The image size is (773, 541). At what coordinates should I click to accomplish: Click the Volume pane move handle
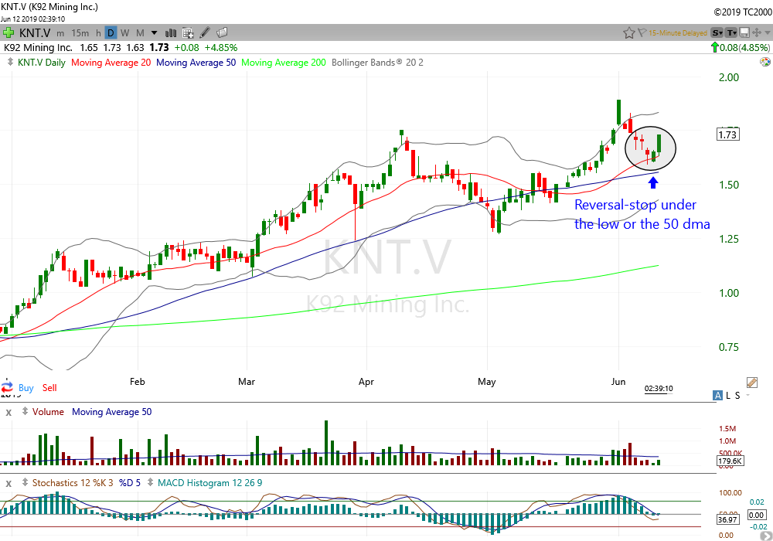coord(25,411)
